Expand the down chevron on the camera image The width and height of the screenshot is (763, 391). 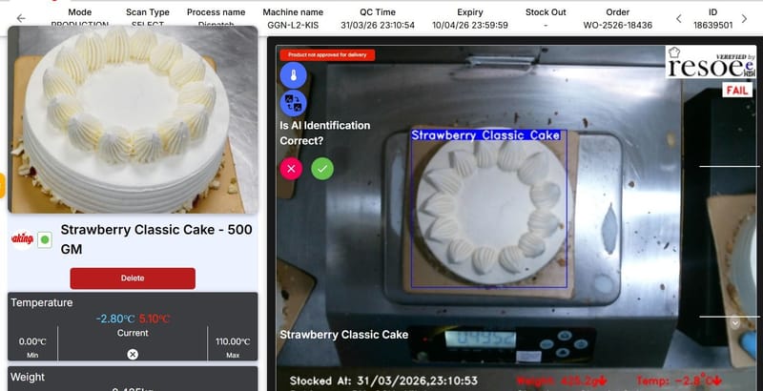(x=735, y=323)
